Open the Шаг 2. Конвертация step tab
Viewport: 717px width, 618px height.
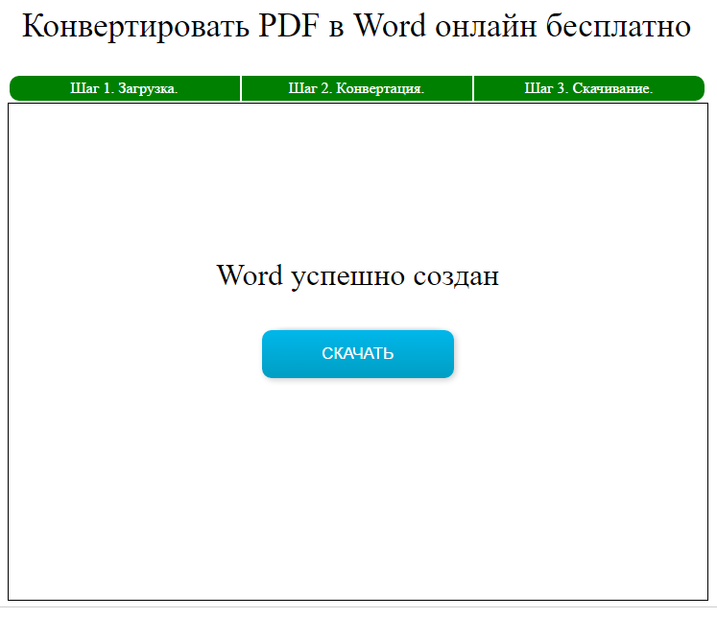click(357, 88)
